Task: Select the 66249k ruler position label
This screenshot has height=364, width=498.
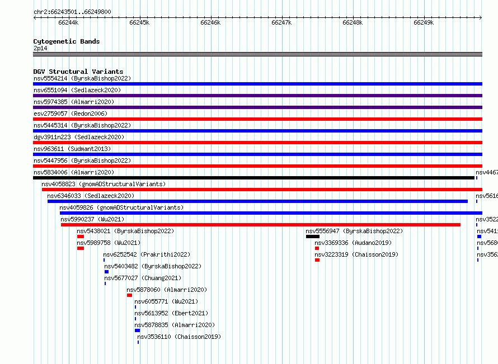Action: click(424, 22)
